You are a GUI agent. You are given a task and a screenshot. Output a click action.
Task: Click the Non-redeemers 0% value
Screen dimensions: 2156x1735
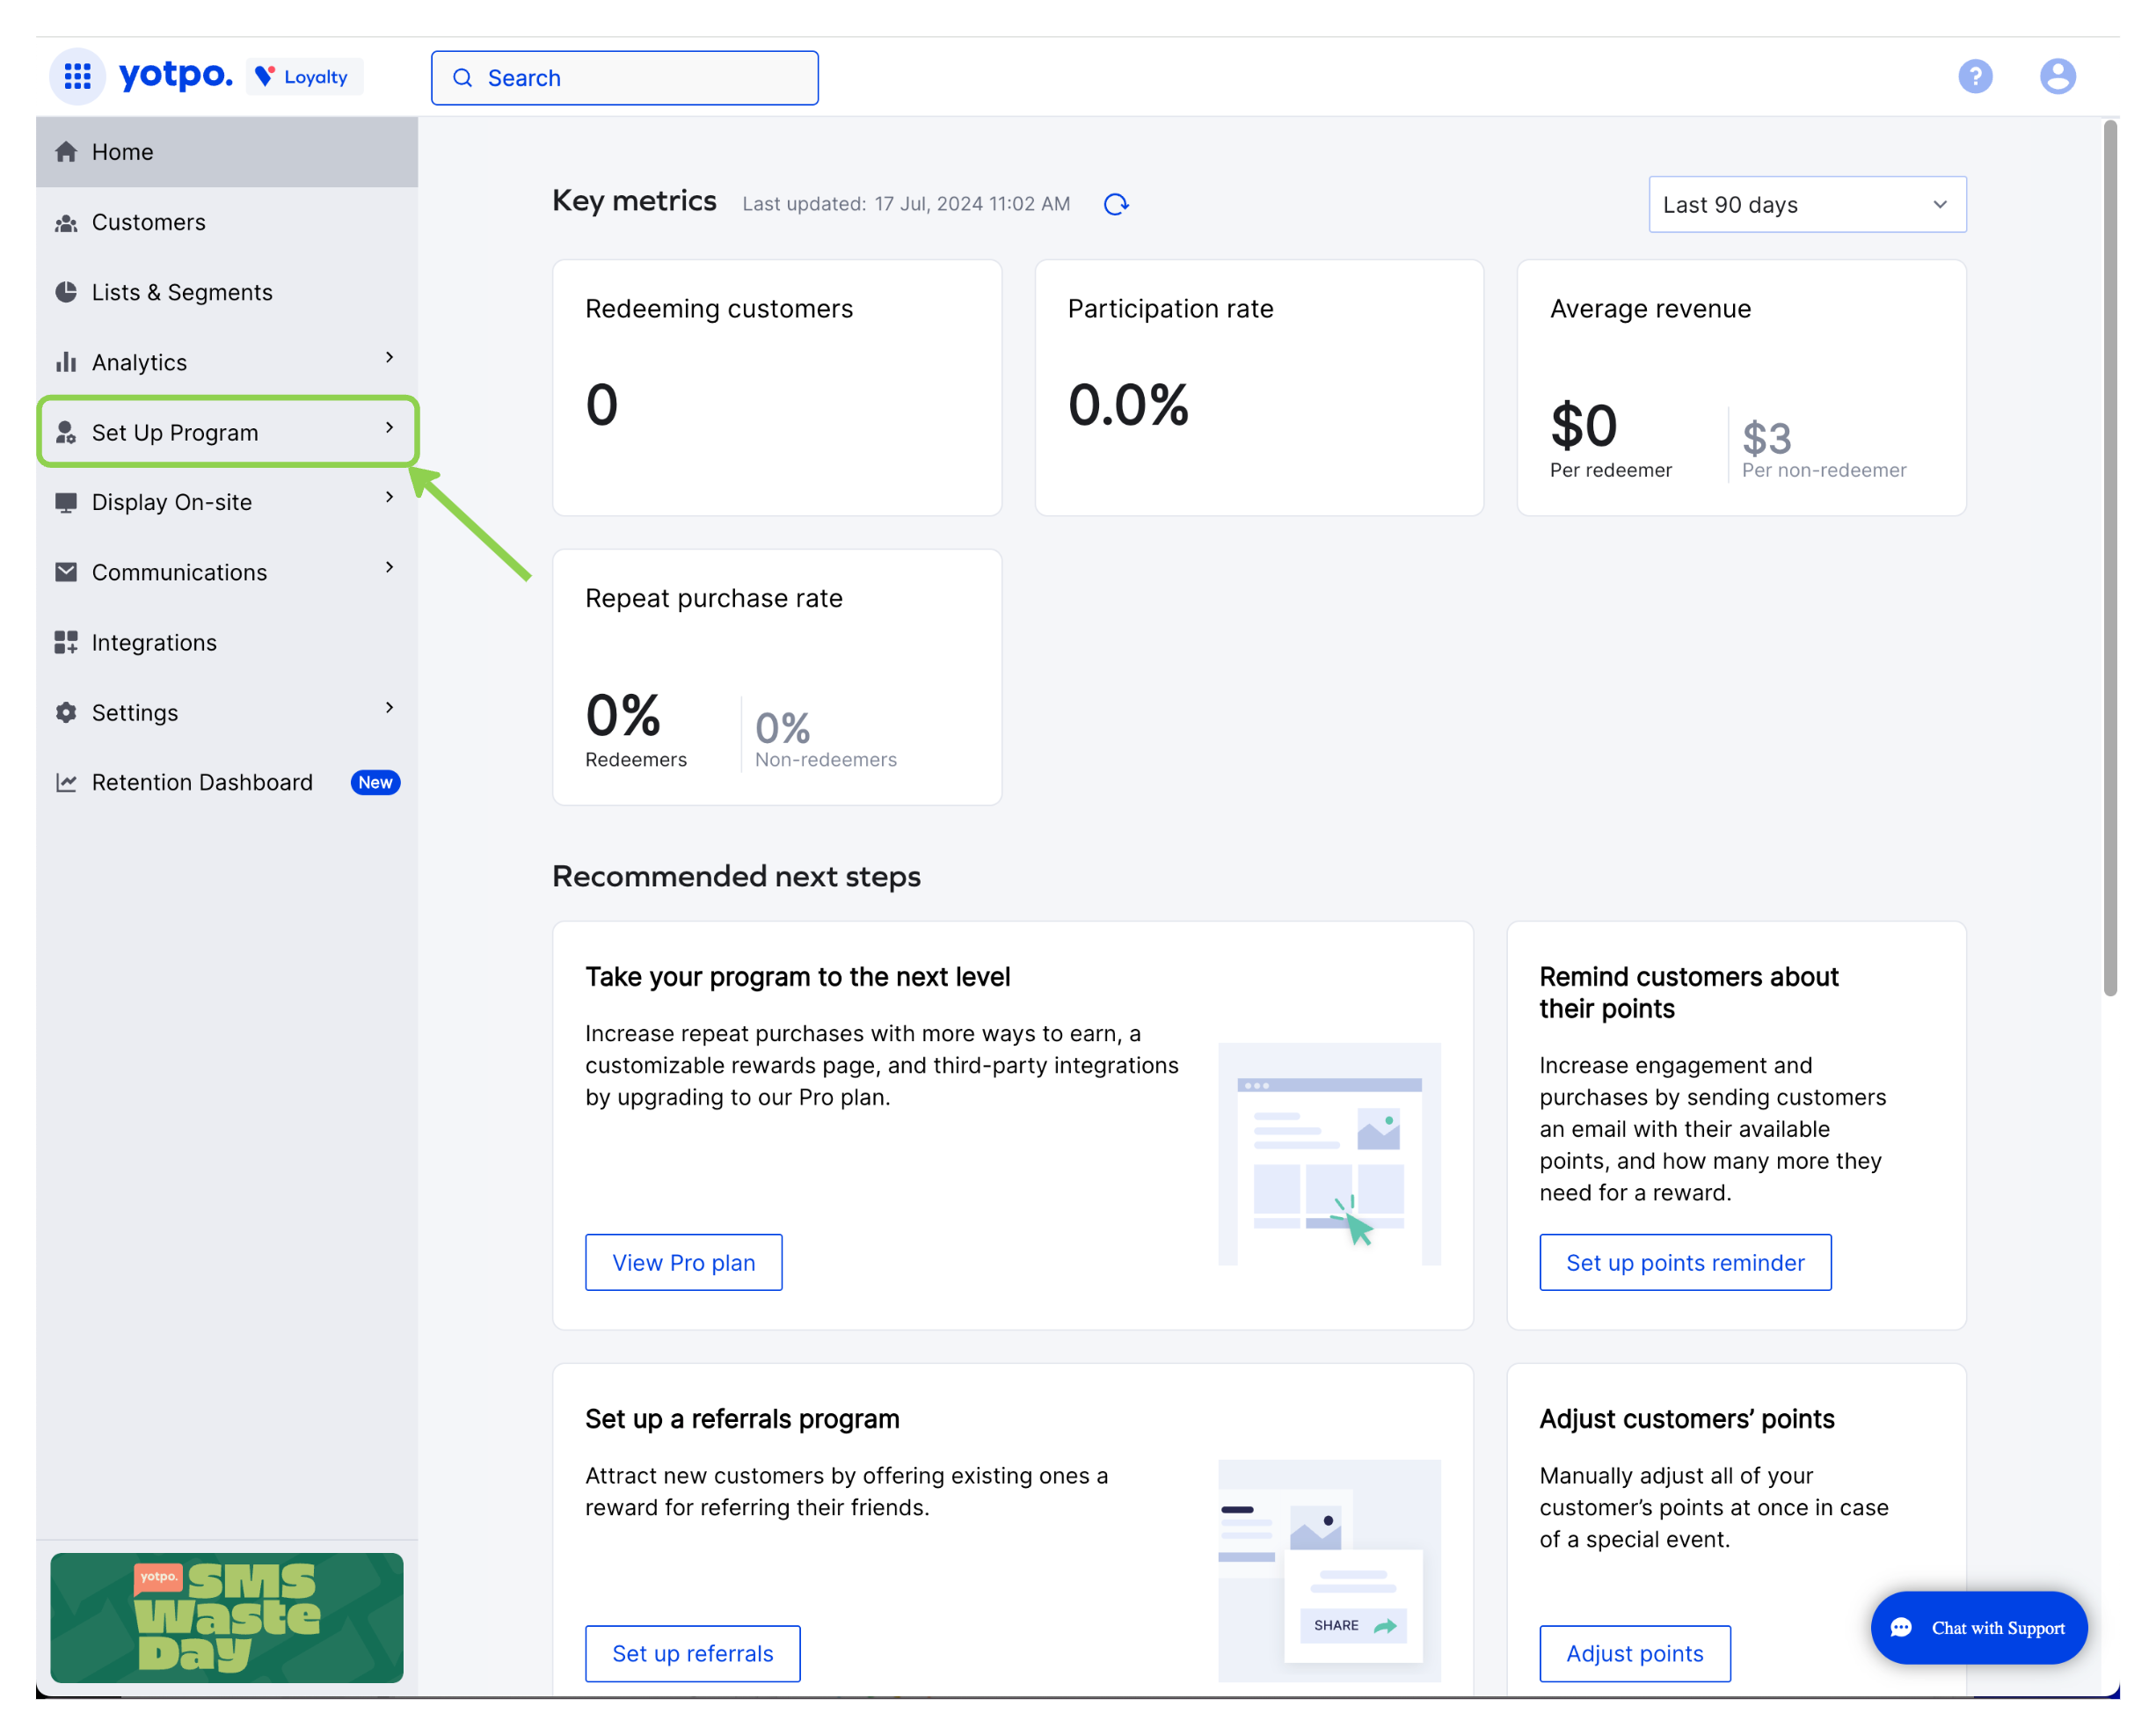coord(782,728)
